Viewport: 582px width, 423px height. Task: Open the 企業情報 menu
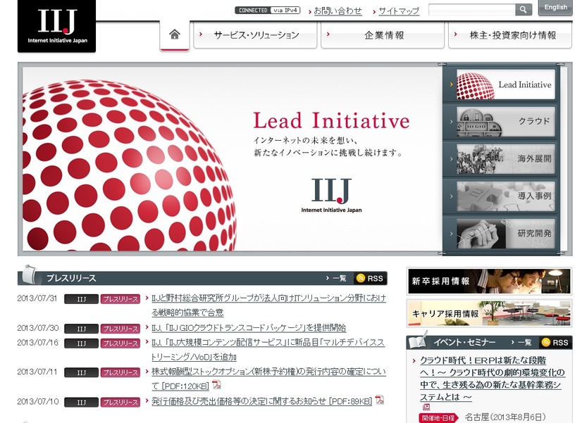click(x=383, y=35)
